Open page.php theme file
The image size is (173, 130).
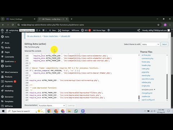pos(145,72)
